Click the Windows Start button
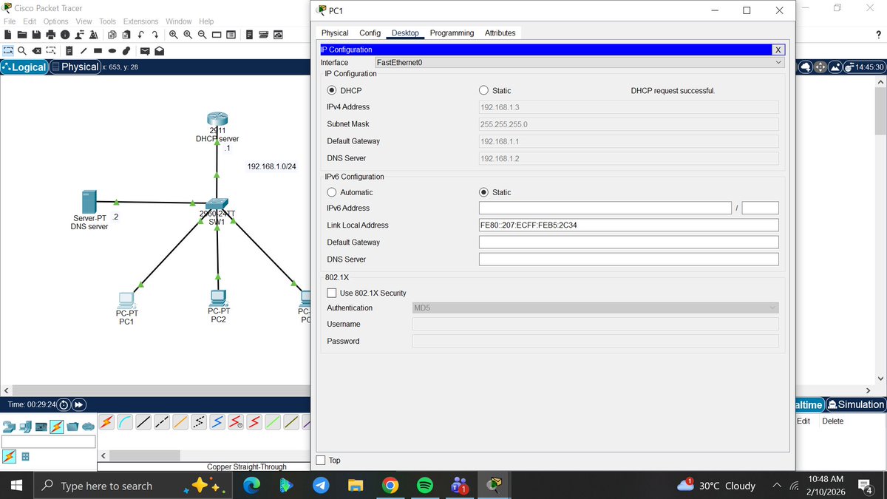 [x=16, y=486]
